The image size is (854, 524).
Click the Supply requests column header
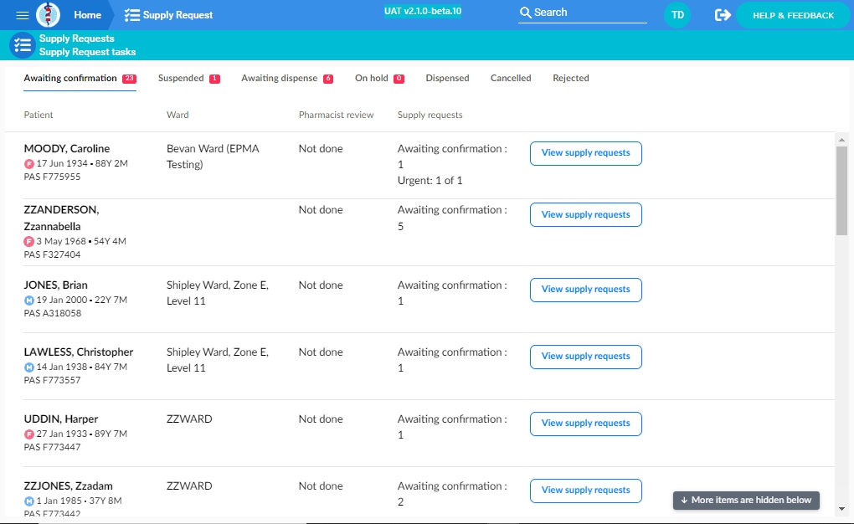[x=430, y=115]
